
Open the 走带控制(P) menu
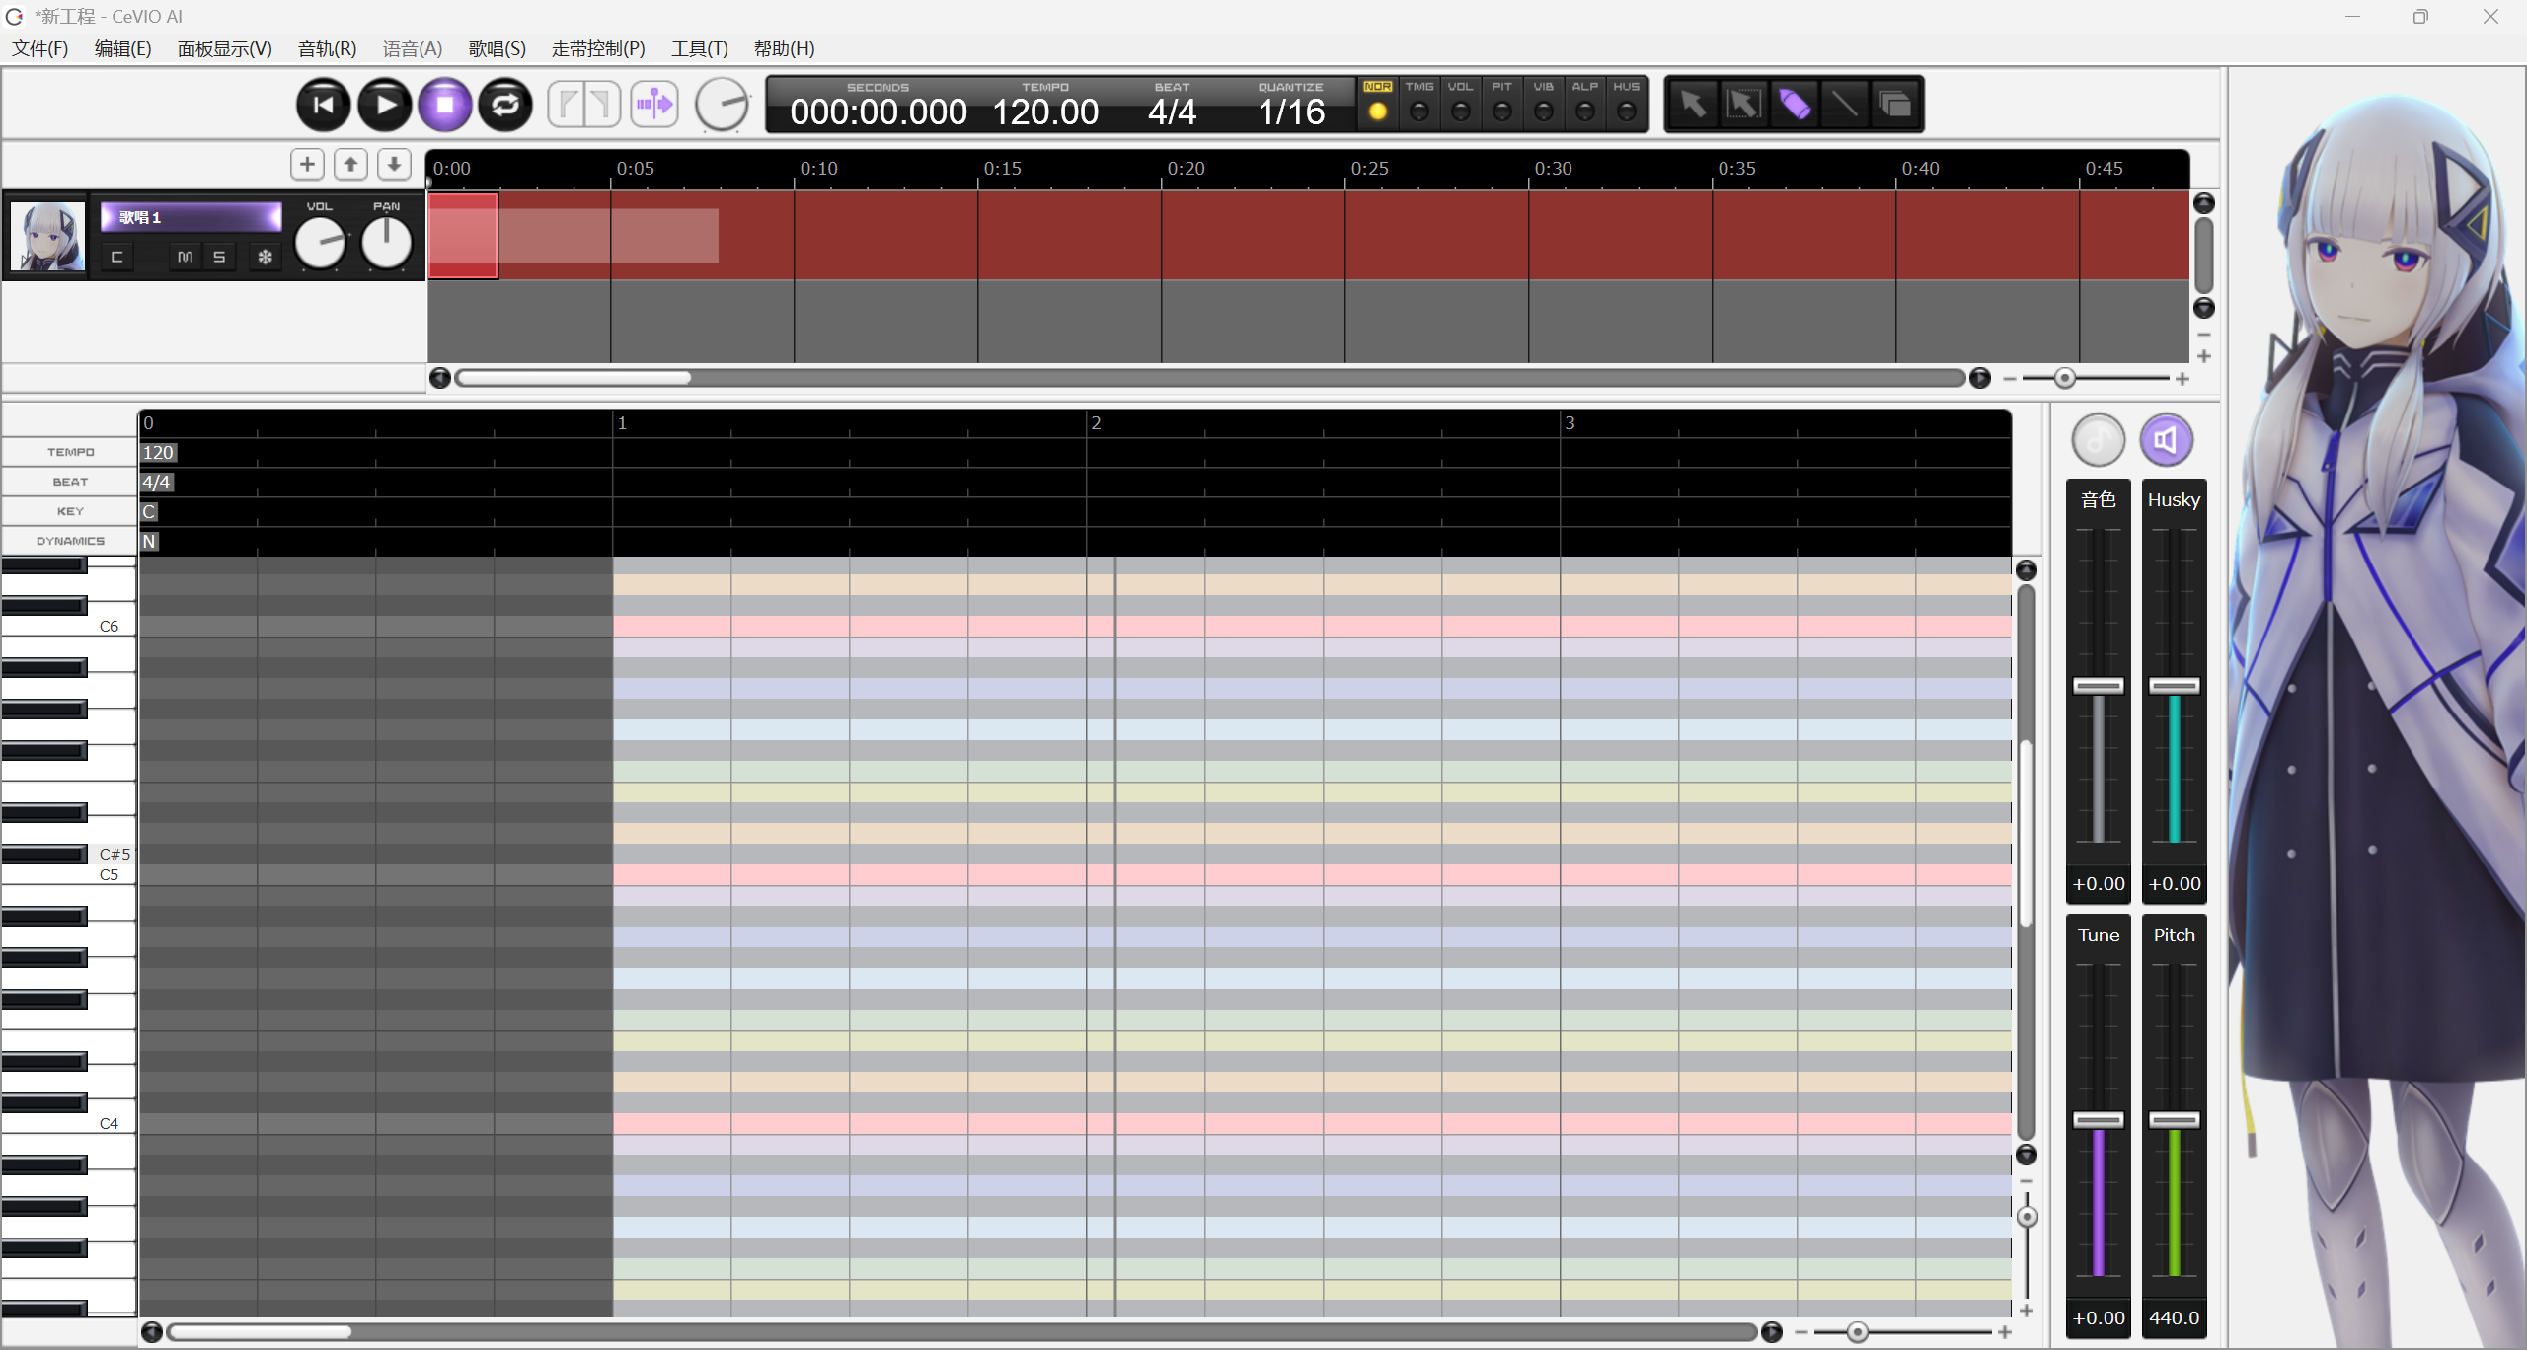(x=598, y=48)
